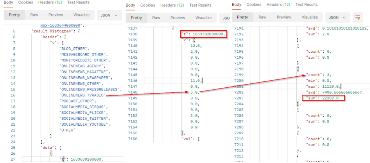Screen dimensions: 370x163
Task: Click the highlighted "t": 1633302000000 line
Action: pyautogui.click(x=204, y=34)
